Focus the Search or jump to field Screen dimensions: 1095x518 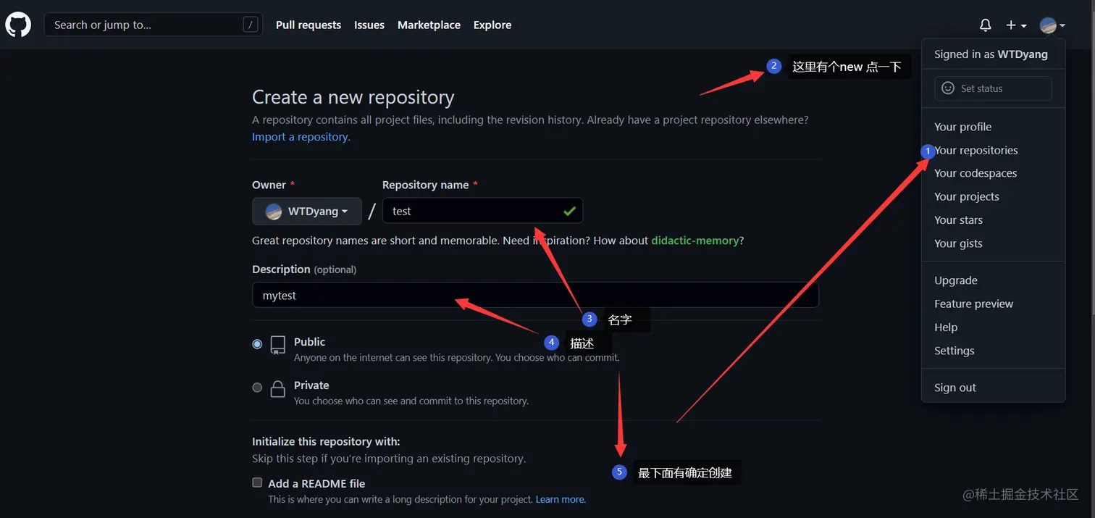(x=153, y=25)
